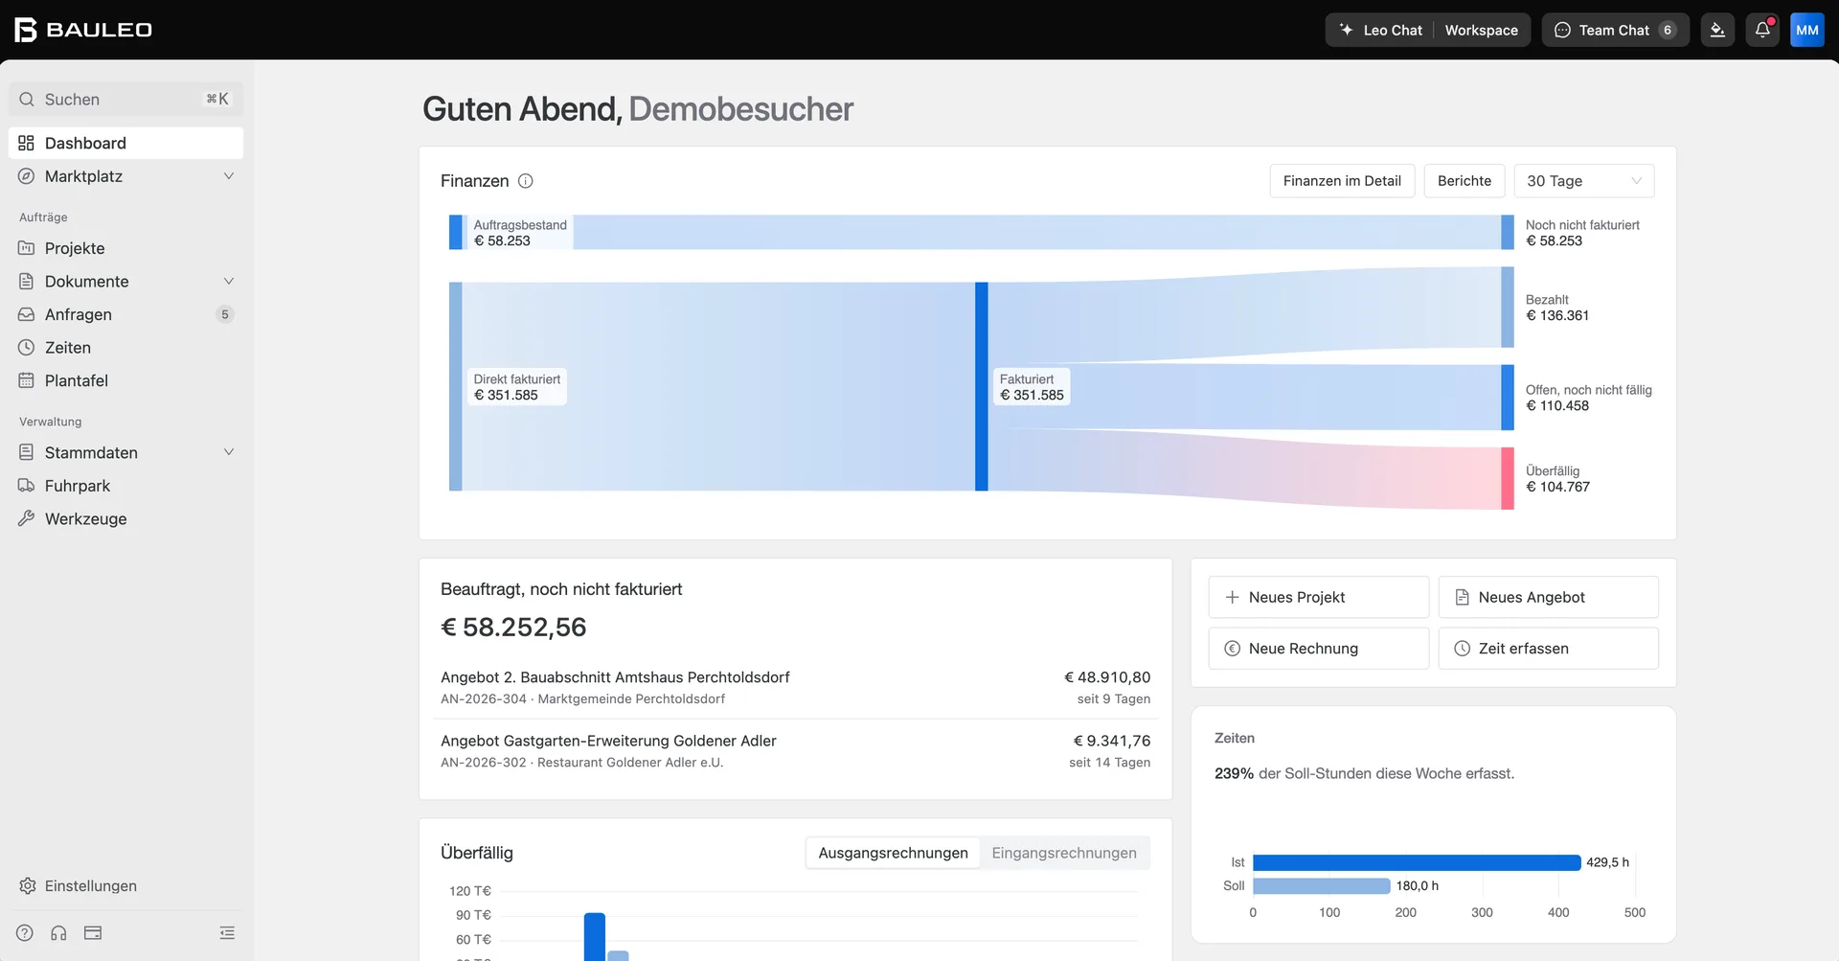
Task: Click the Plantafel calendar icon
Action: [27, 380]
